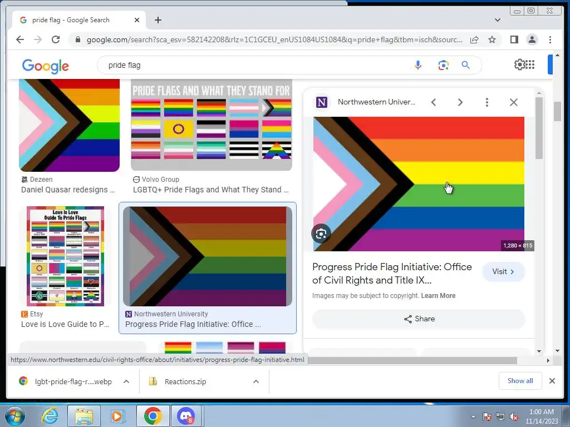Click the page vertical scrollbar thumb
The image size is (570, 427).
click(x=557, y=112)
